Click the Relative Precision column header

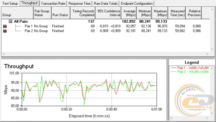[x=193, y=13]
